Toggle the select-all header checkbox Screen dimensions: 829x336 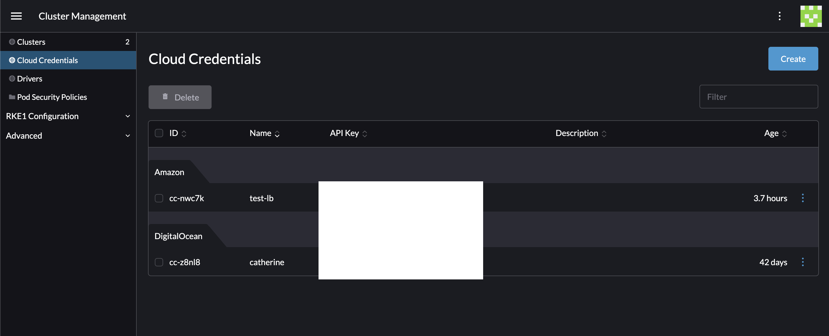click(159, 133)
